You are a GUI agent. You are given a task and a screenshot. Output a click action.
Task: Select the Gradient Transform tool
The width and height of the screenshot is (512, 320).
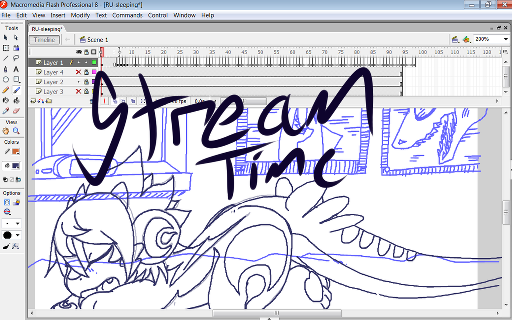click(16, 48)
